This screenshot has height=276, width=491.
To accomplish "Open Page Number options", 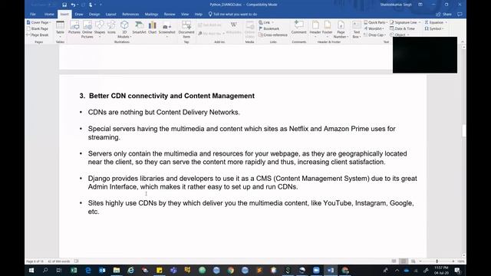I will tap(341, 29).
